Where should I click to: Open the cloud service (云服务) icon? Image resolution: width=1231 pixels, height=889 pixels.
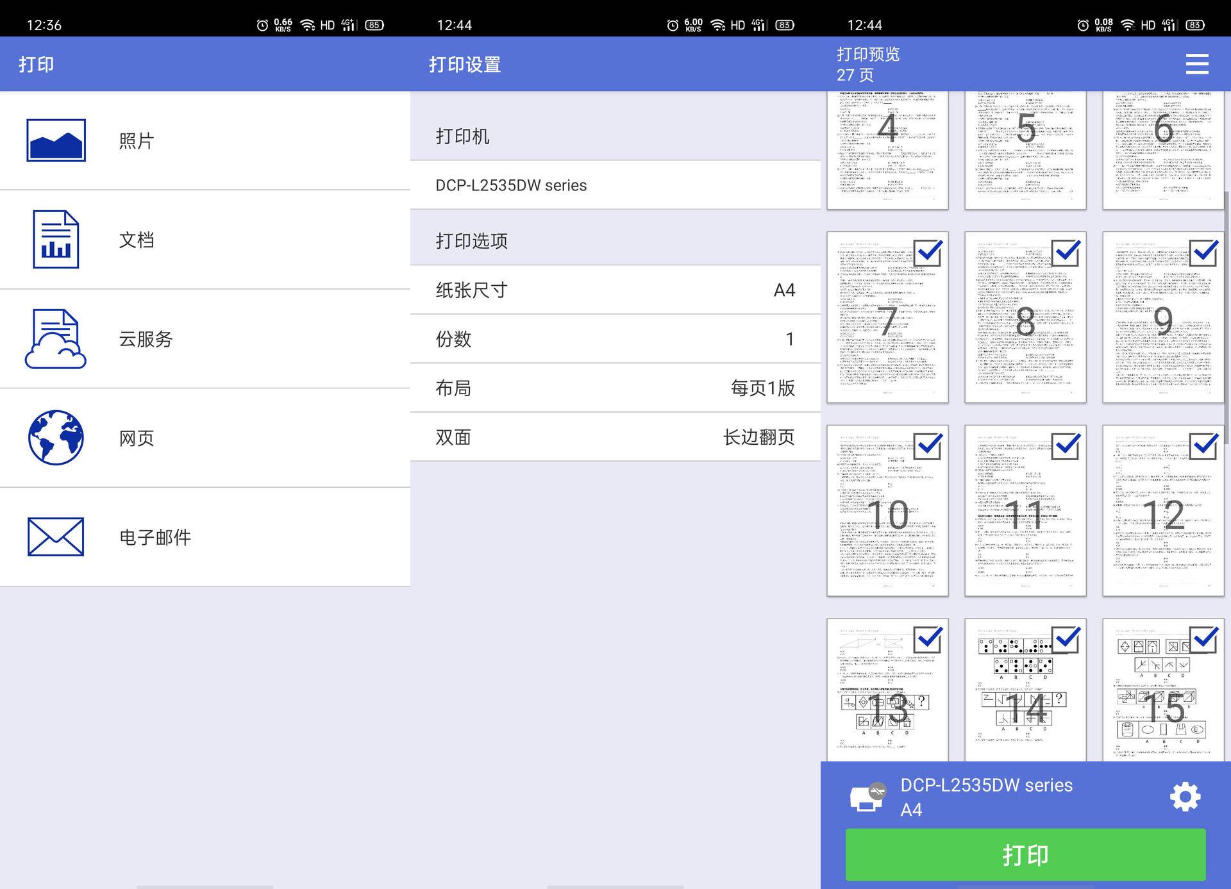[56, 338]
